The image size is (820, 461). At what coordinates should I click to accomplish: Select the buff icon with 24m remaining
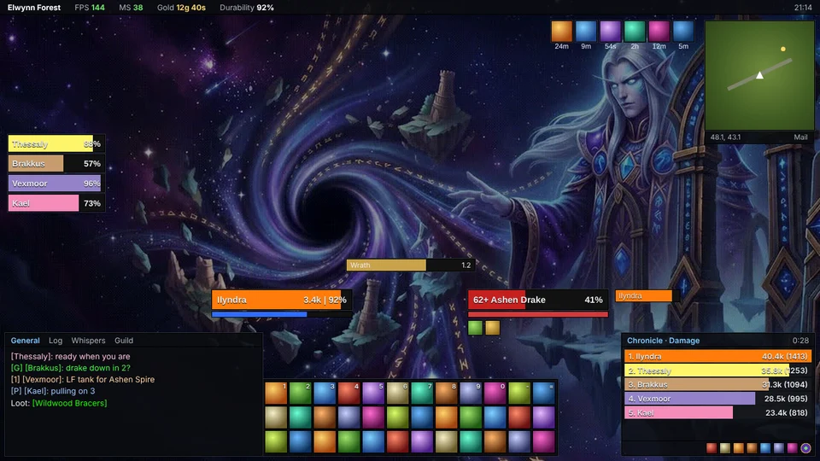(x=562, y=31)
